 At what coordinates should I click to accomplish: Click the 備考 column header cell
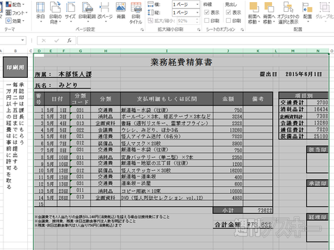pyautogui.click(x=257, y=99)
